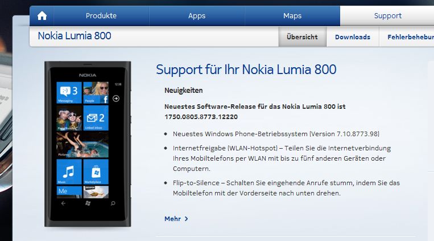Click the Windows logo button on phone
This screenshot has height=241, width=434.
click(x=88, y=203)
